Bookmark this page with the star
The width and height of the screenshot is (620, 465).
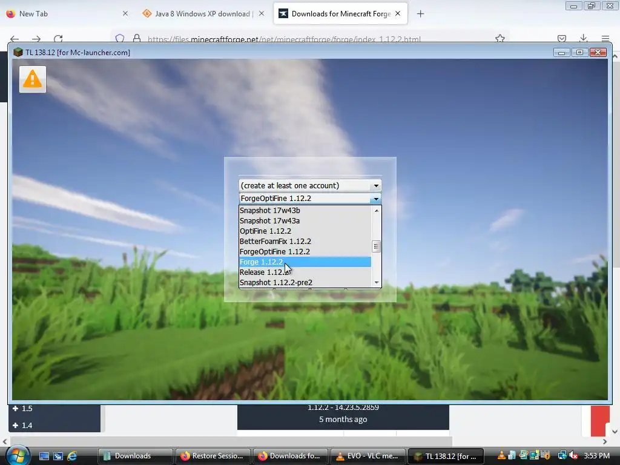[x=500, y=38]
